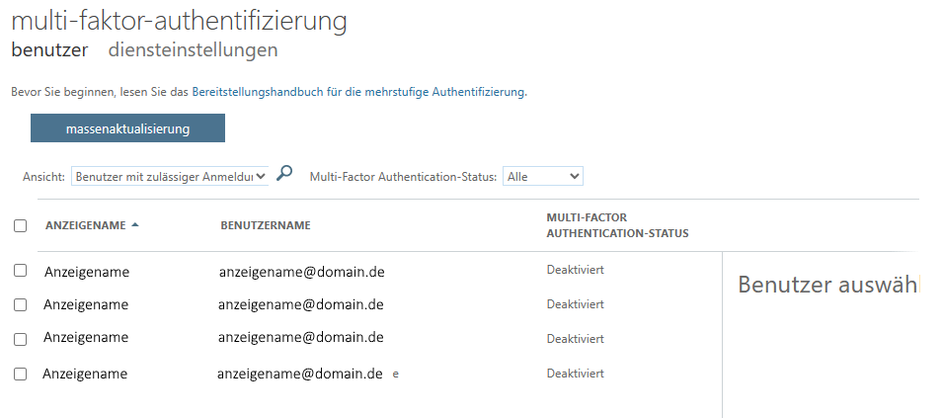Sort by the Anzeigename column header

click(85, 225)
